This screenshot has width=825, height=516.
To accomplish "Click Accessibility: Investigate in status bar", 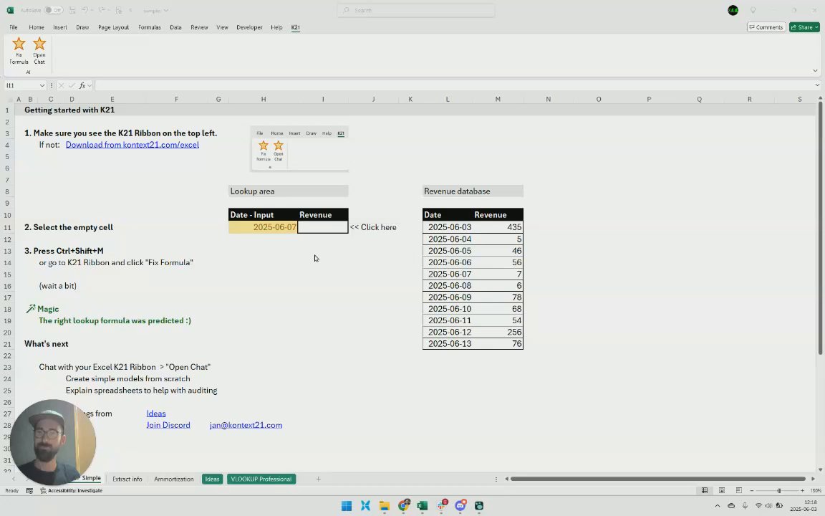I will [71, 491].
